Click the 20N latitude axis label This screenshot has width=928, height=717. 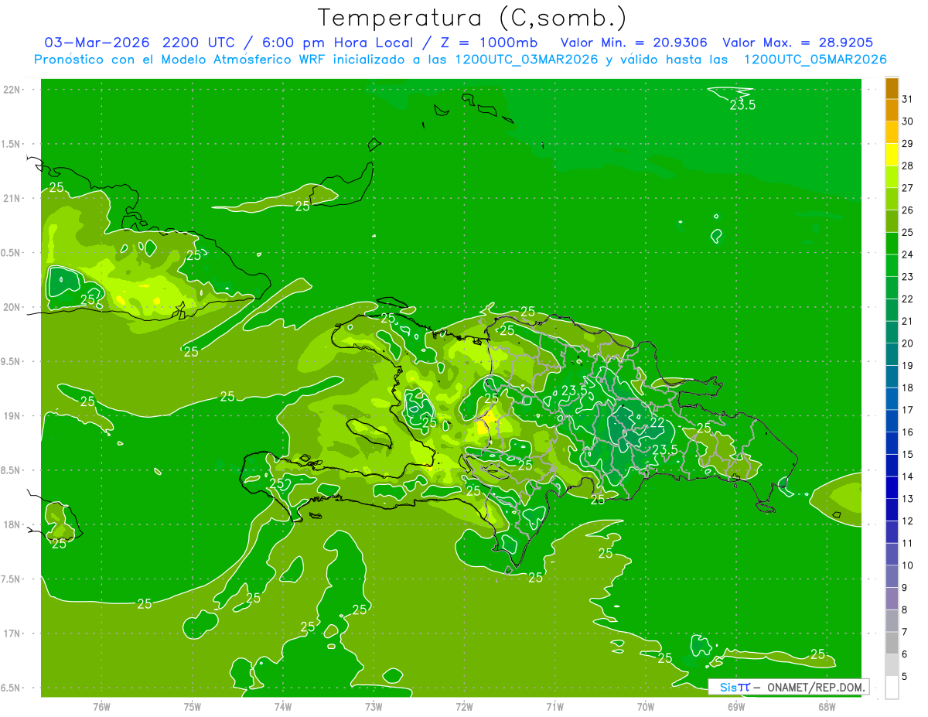click(11, 307)
